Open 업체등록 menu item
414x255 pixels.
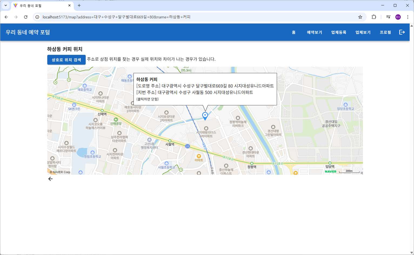(x=339, y=32)
